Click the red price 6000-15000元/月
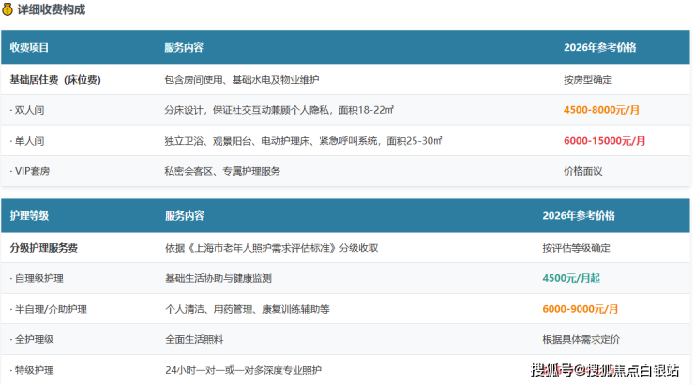Viewport: 694px width, 385px height. tap(605, 141)
